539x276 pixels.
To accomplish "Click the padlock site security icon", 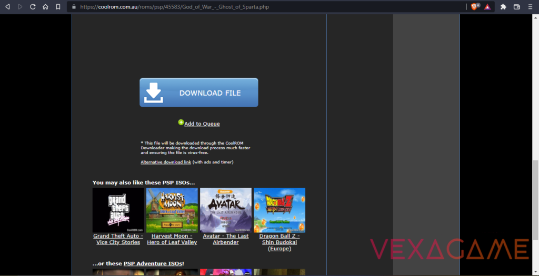I will coord(73,6).
